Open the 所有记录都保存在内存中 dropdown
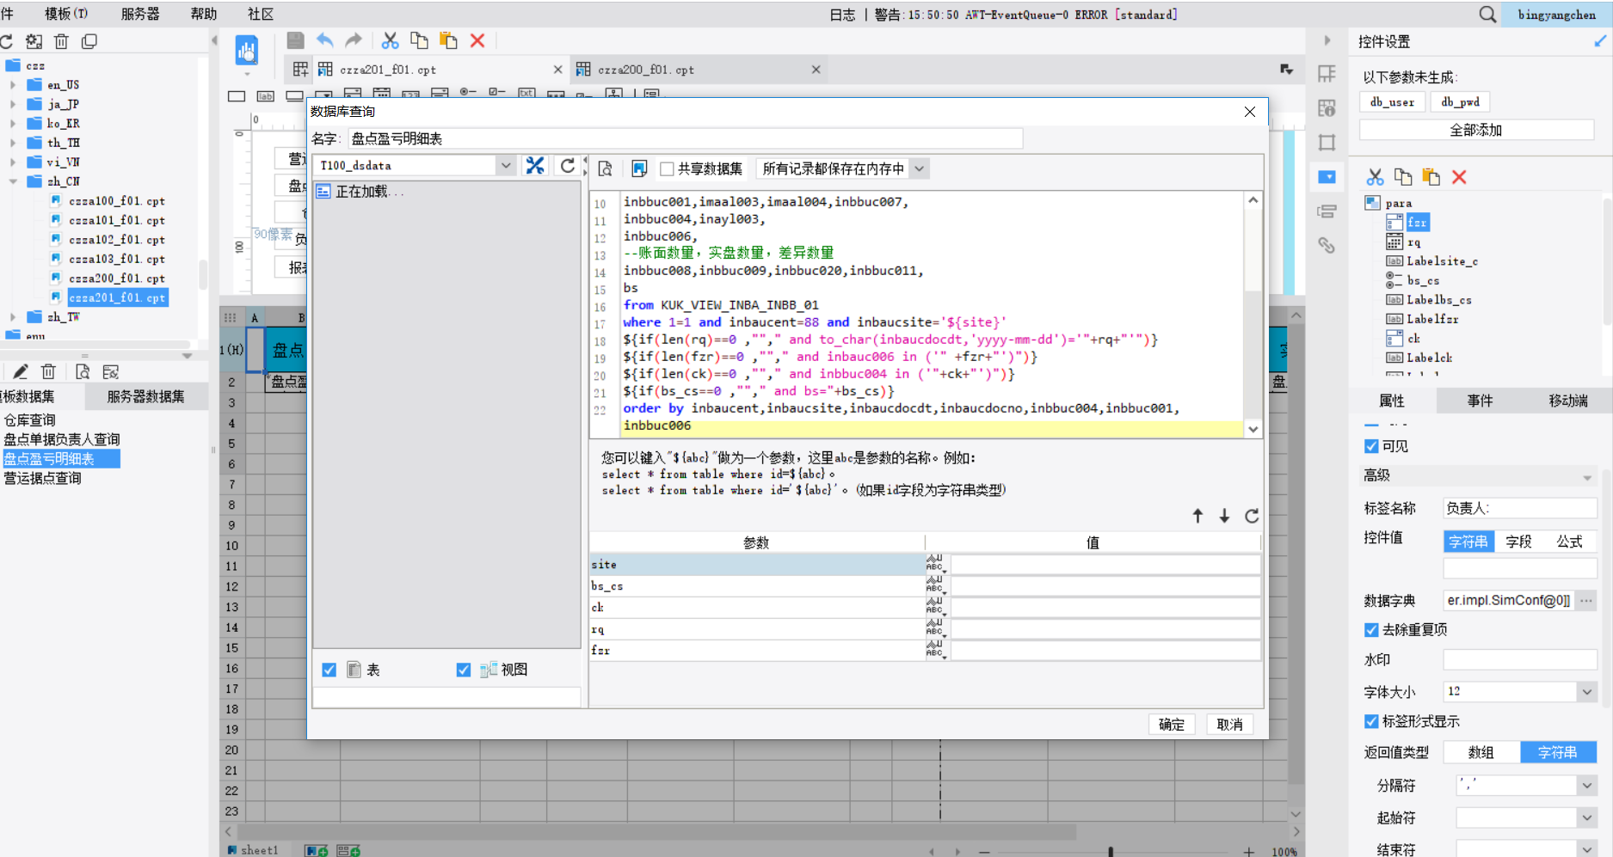The image size is (1613, 857). [x=920, y=169]
